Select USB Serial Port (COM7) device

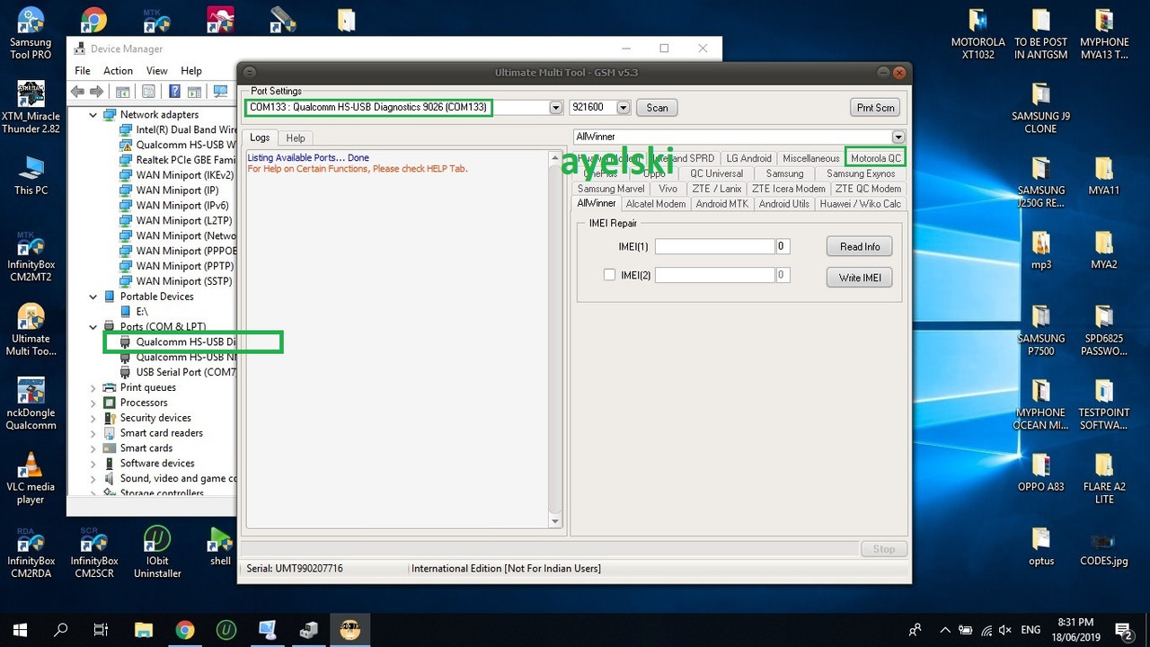(x=178, y=372)
